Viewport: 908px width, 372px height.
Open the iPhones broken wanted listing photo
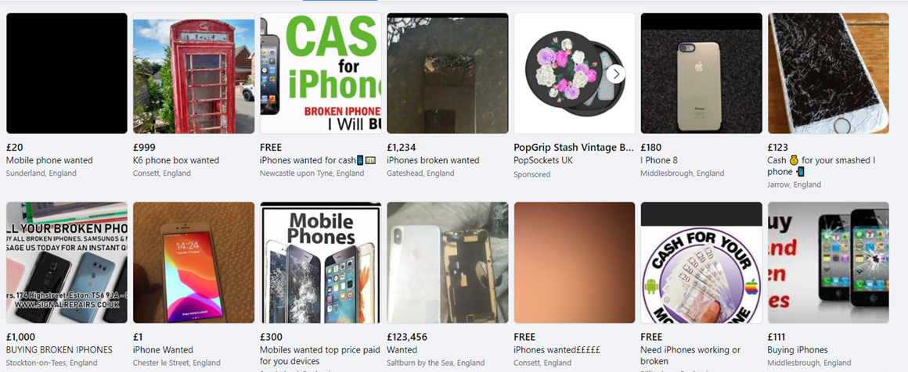[448, 73]
